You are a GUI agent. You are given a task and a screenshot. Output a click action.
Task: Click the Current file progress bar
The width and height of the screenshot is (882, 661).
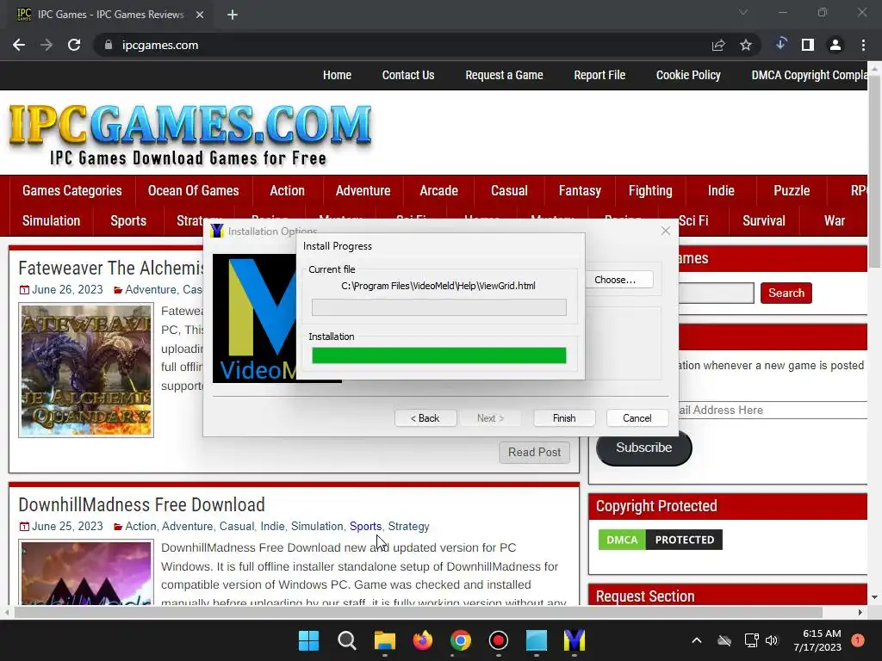[439, 307]
